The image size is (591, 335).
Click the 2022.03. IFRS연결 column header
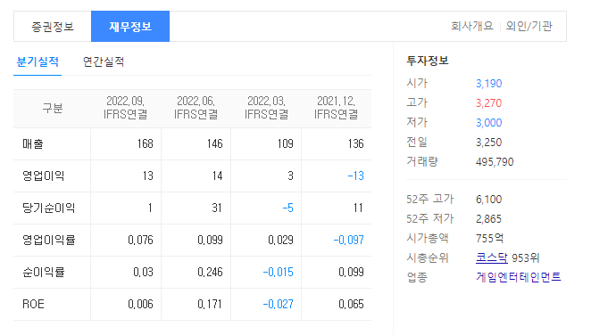tap(266, 108)
